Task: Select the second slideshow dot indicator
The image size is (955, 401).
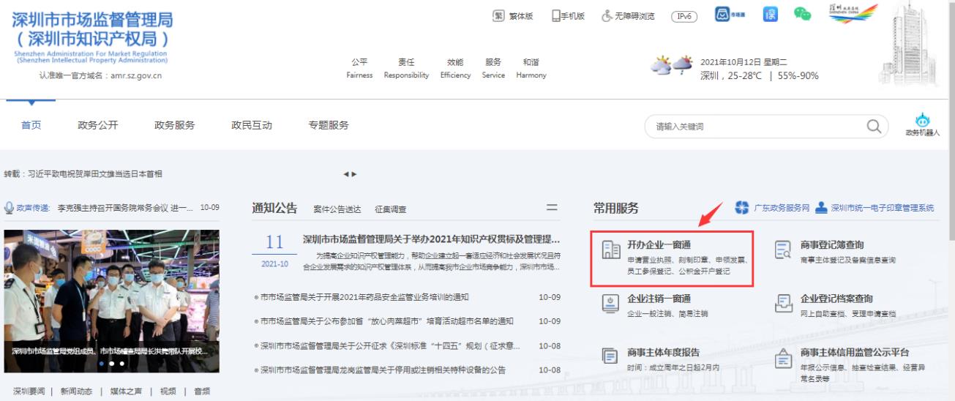Action: pos(111,363)
